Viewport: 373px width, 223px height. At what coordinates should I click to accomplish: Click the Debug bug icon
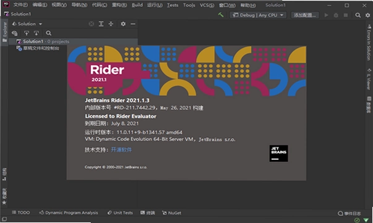click(336, 15)
